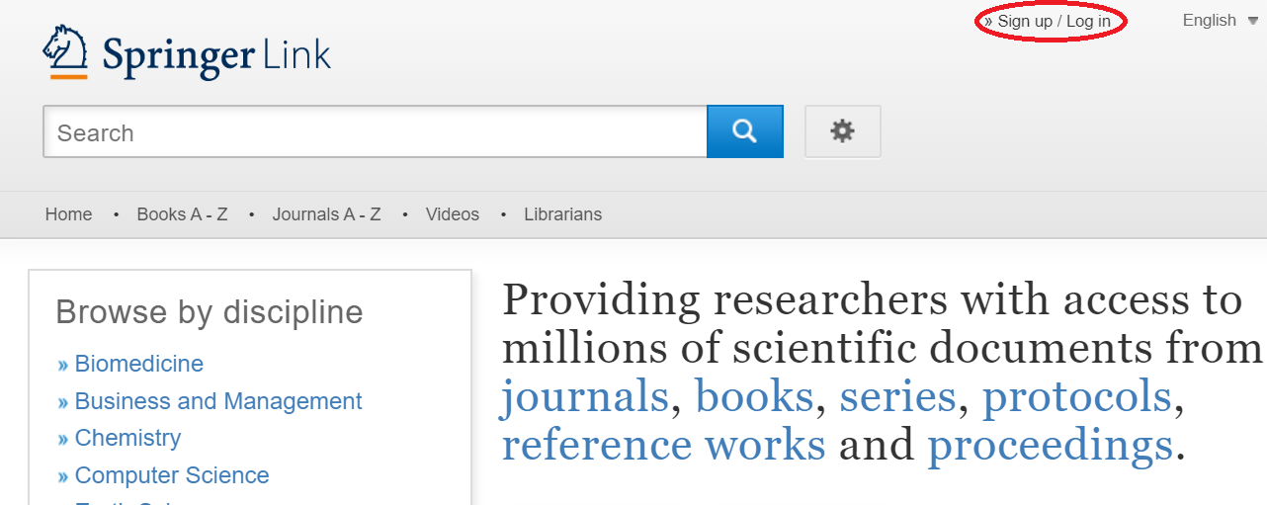1267x505 pixels.
Task: Open the reference works link
Action: pyautogui.click(x=663, y=446)
